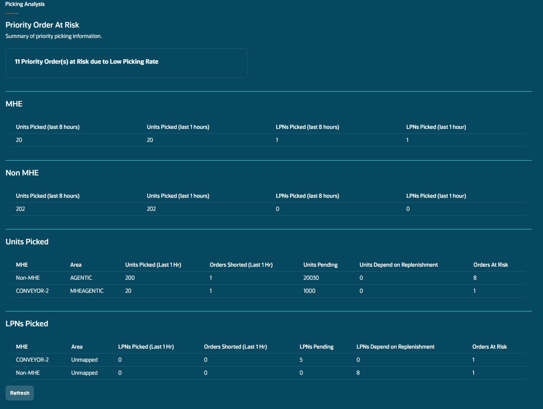The height and width of the screenshot is (409, 543).
Task: Click 'Summary of priority picking information.' text
Action: pos(54,36)
